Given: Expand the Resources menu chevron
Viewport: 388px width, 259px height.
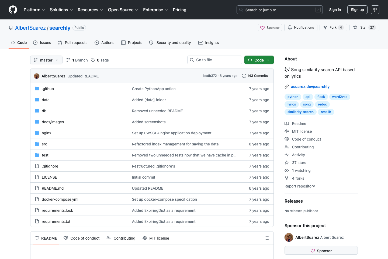Looking at the screenshot, I should (102, 10).
